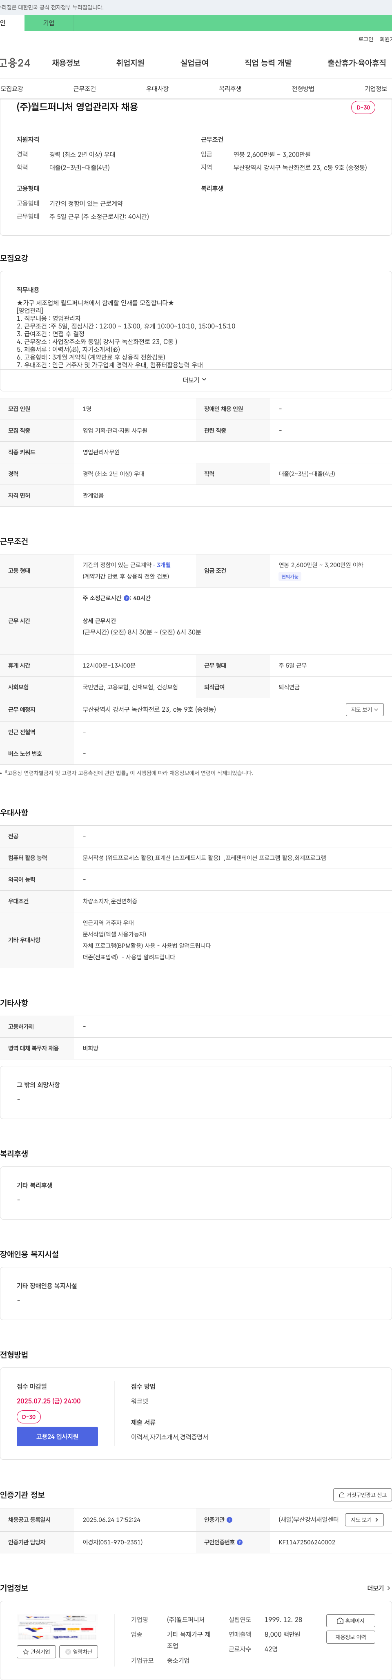This screenshot has width=392, height=1680.
Task: Click the 비희망 value for 병역 대체 복무자
Action: tap(91, 1048)
